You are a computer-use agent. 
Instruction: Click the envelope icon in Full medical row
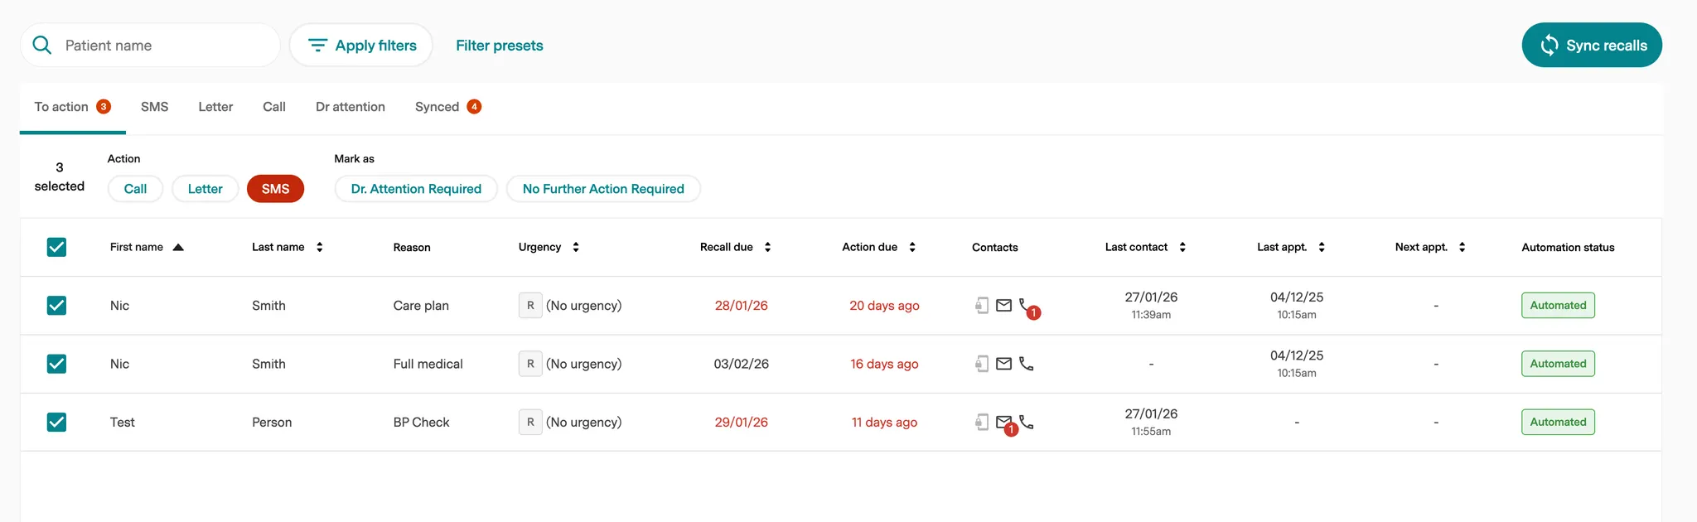click(1003, 364)
